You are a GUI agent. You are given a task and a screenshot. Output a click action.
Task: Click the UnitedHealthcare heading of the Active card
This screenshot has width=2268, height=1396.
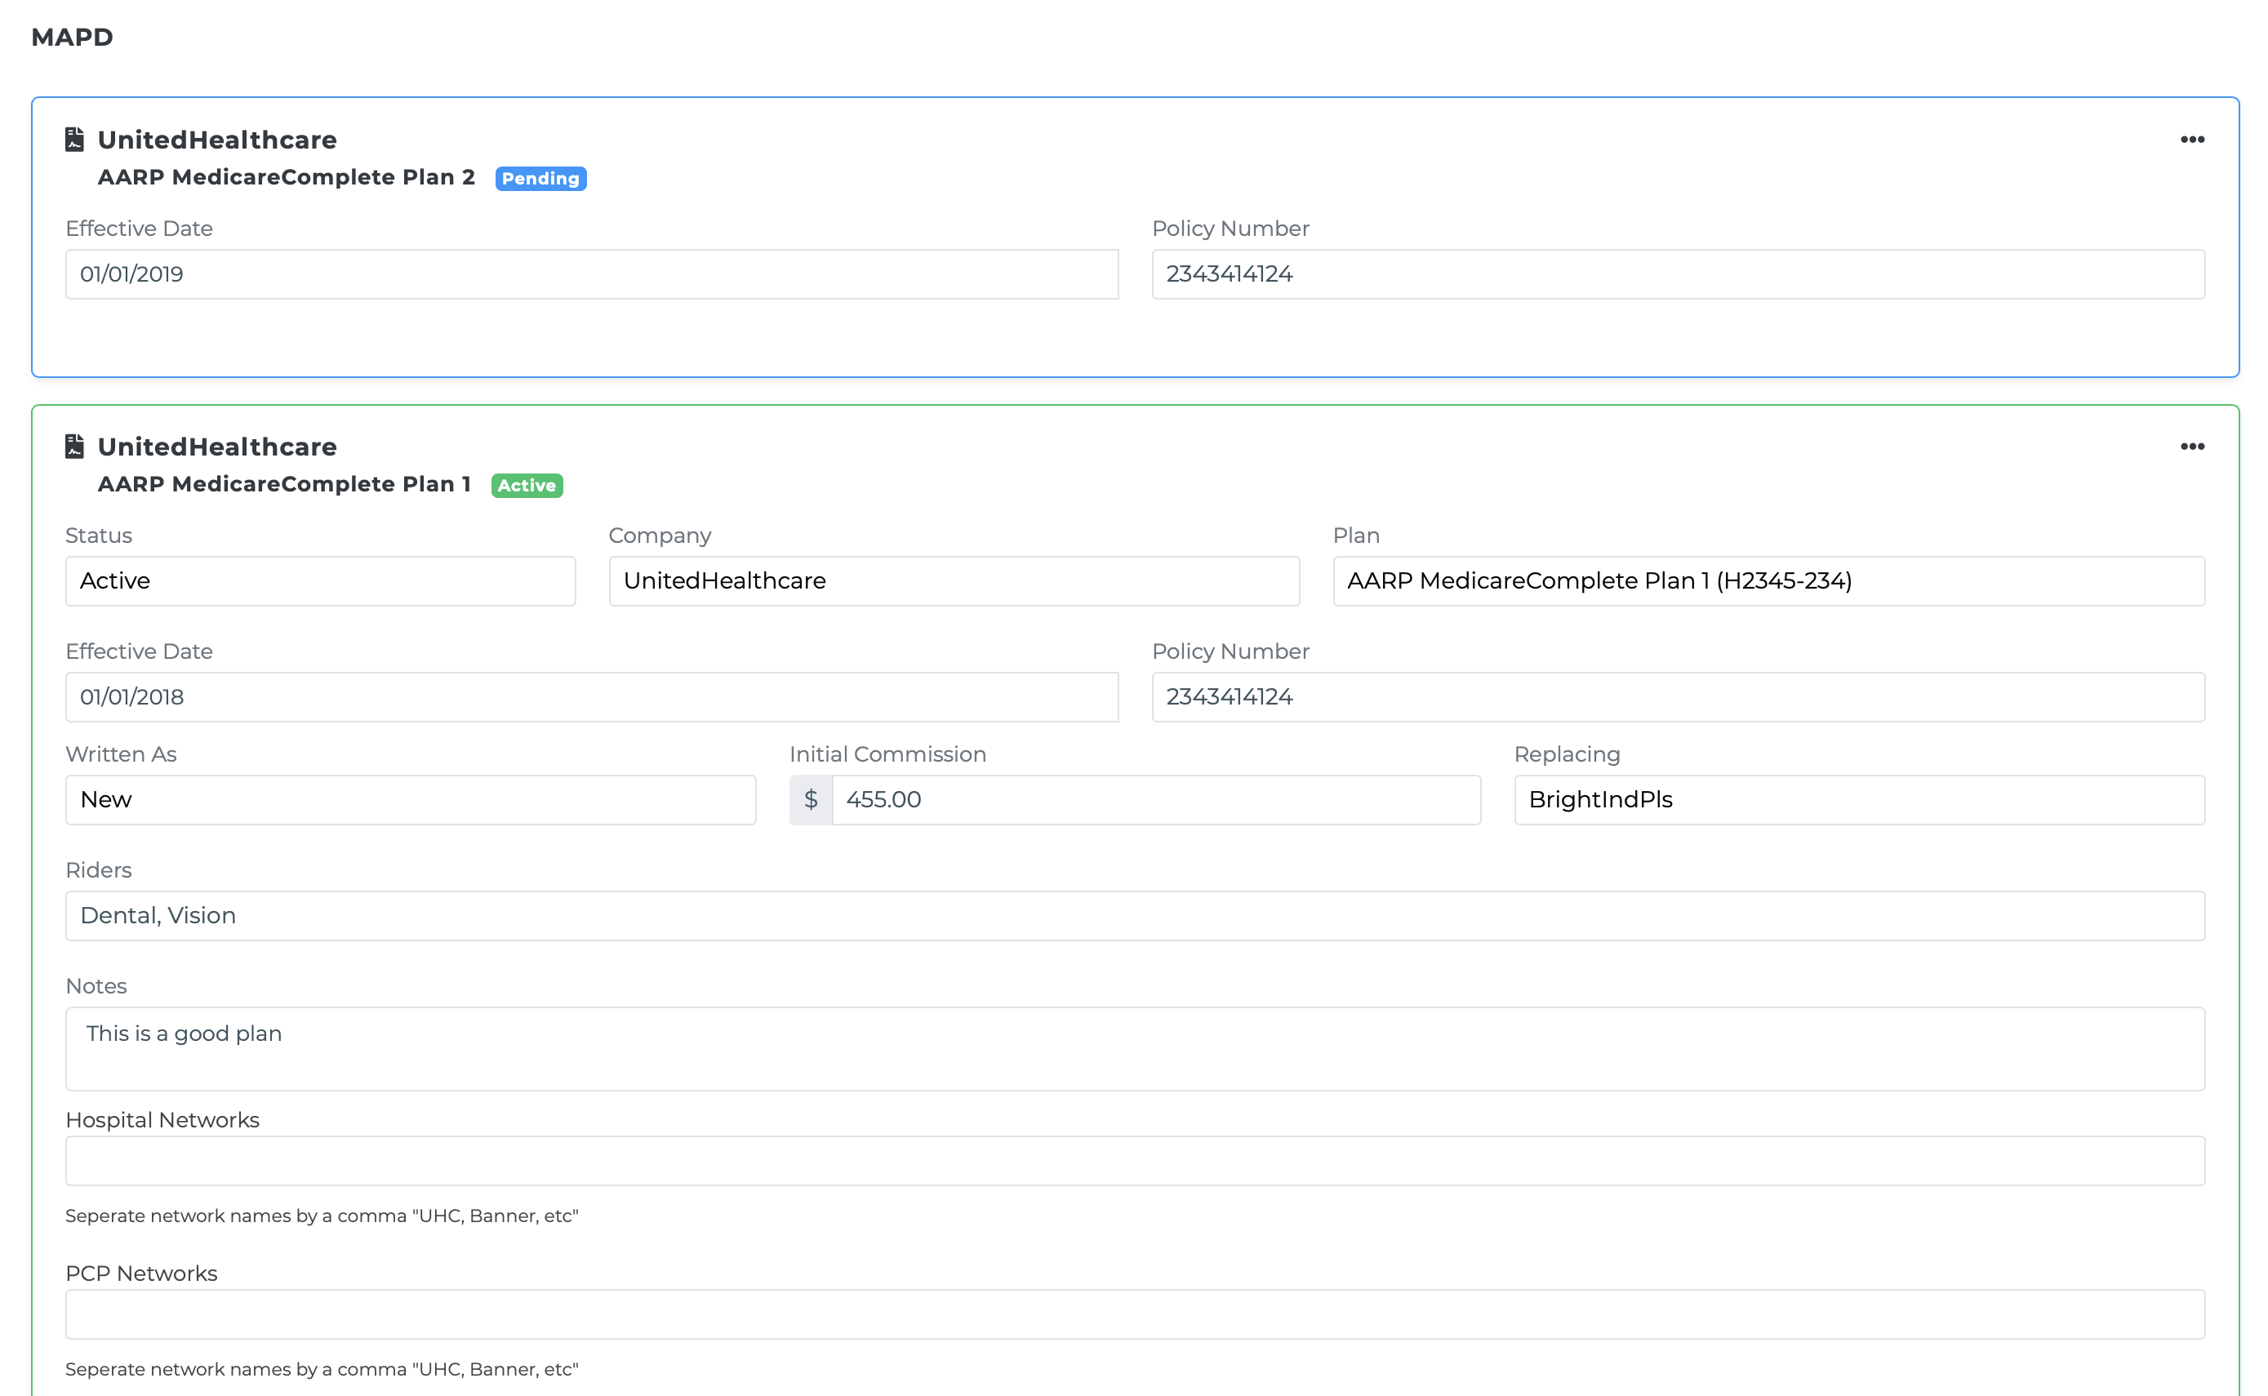pyautogui.click(x=217, y=447)
